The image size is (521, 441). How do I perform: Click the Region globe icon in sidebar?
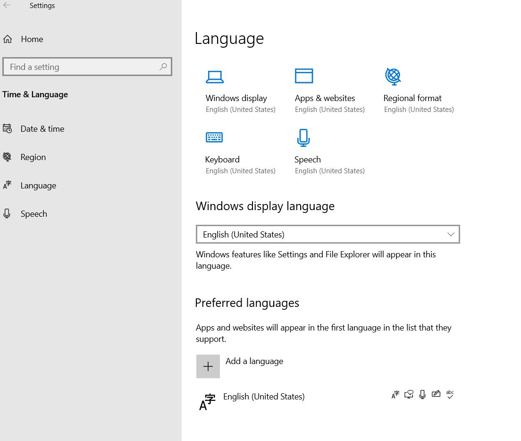pos(7,157)
